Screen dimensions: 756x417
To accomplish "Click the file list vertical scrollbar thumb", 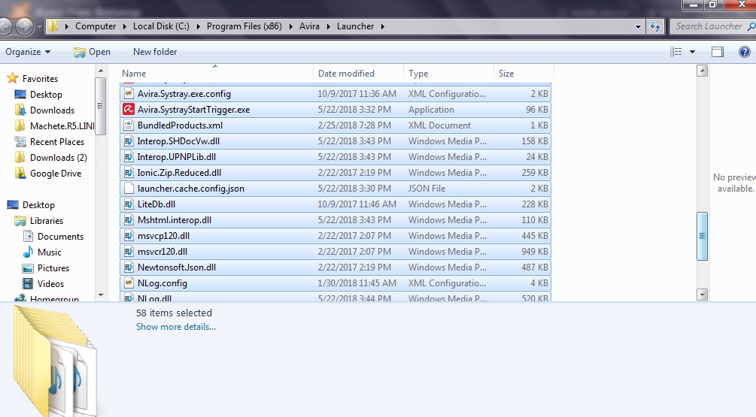I will [703, 235].
